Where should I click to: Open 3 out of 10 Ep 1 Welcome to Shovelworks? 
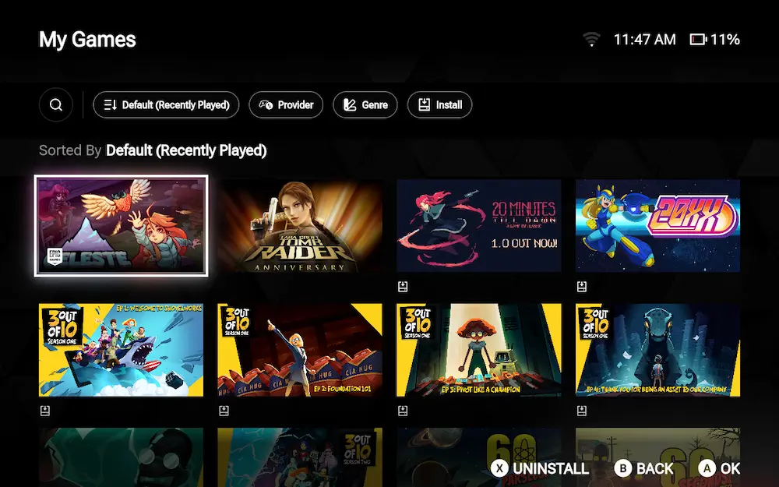point(122,350)
